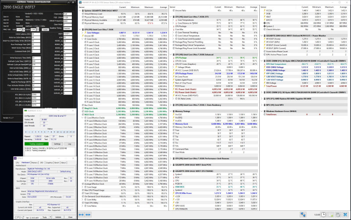Switch to the Graphics tab in CPU-Z
The width and height of the screenshot is (351, 220).
(x=49, y=163)
